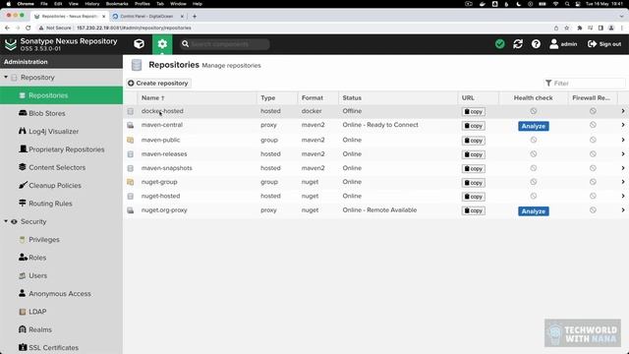The height and width of the screenshot is (354, 629).
Task: Click Create repository button
Action: [158, 83]
